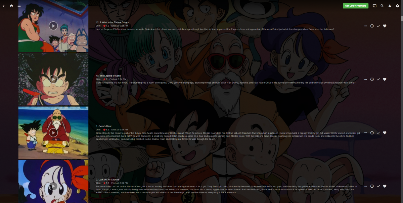
Task: Click the 8.3 star rating of Goku's Rival
Action: [x=106, y=129]
